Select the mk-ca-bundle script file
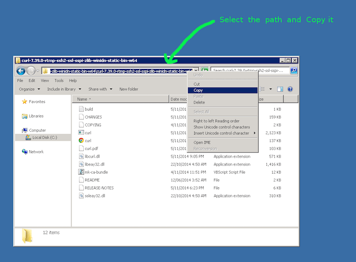The image size is (356, 262). pyautogui.click(x=96, y=172)
